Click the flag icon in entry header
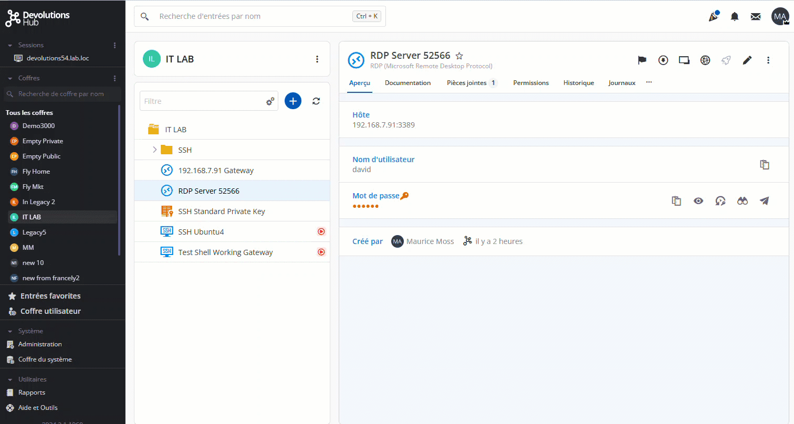794x424 pixels. tap(642, 60)
